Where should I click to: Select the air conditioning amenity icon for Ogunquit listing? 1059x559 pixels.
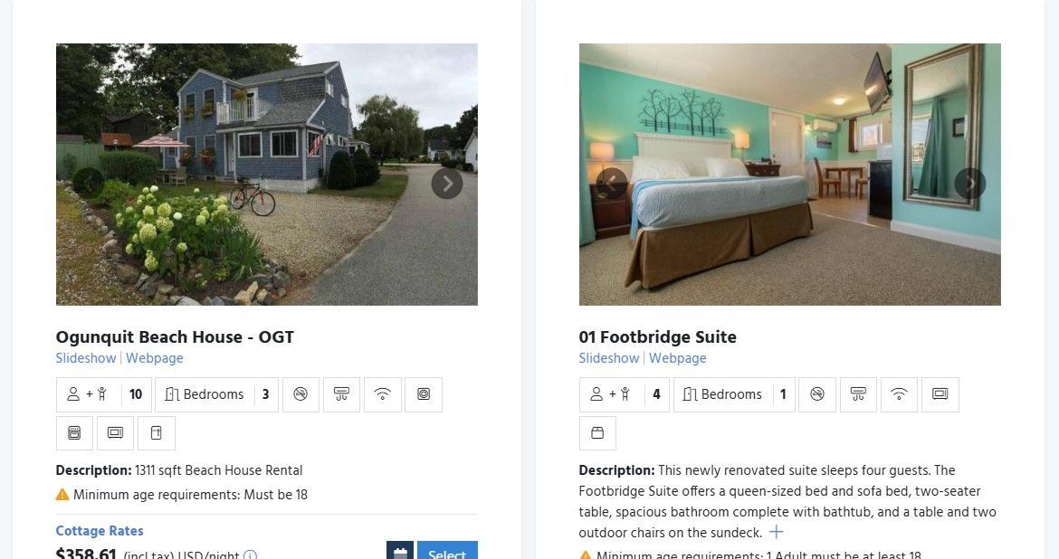point(341,394)
